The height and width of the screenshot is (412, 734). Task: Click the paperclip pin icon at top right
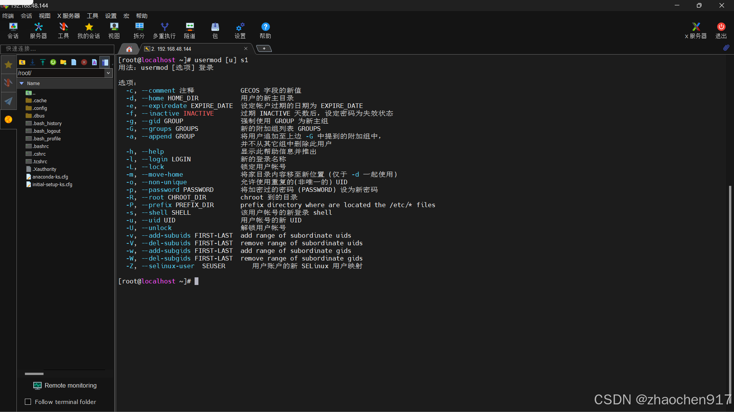coord(726,48)
